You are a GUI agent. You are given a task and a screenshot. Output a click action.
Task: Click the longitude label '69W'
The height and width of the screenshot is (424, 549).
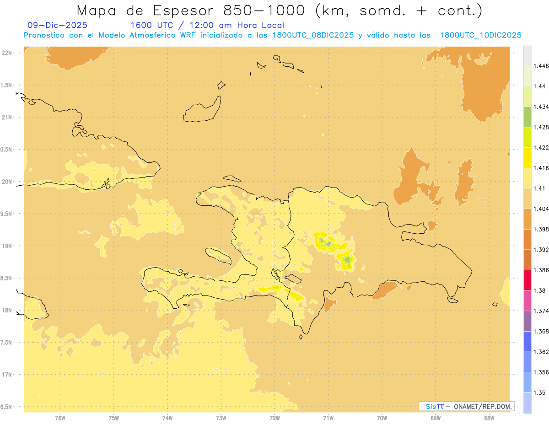point(436,418)
